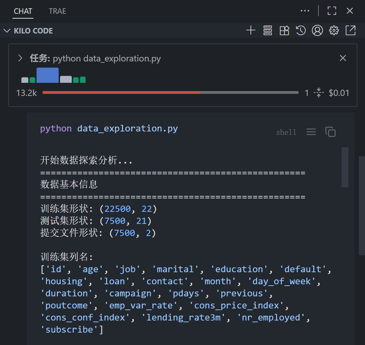Copy the shell code block

point(330,132)
